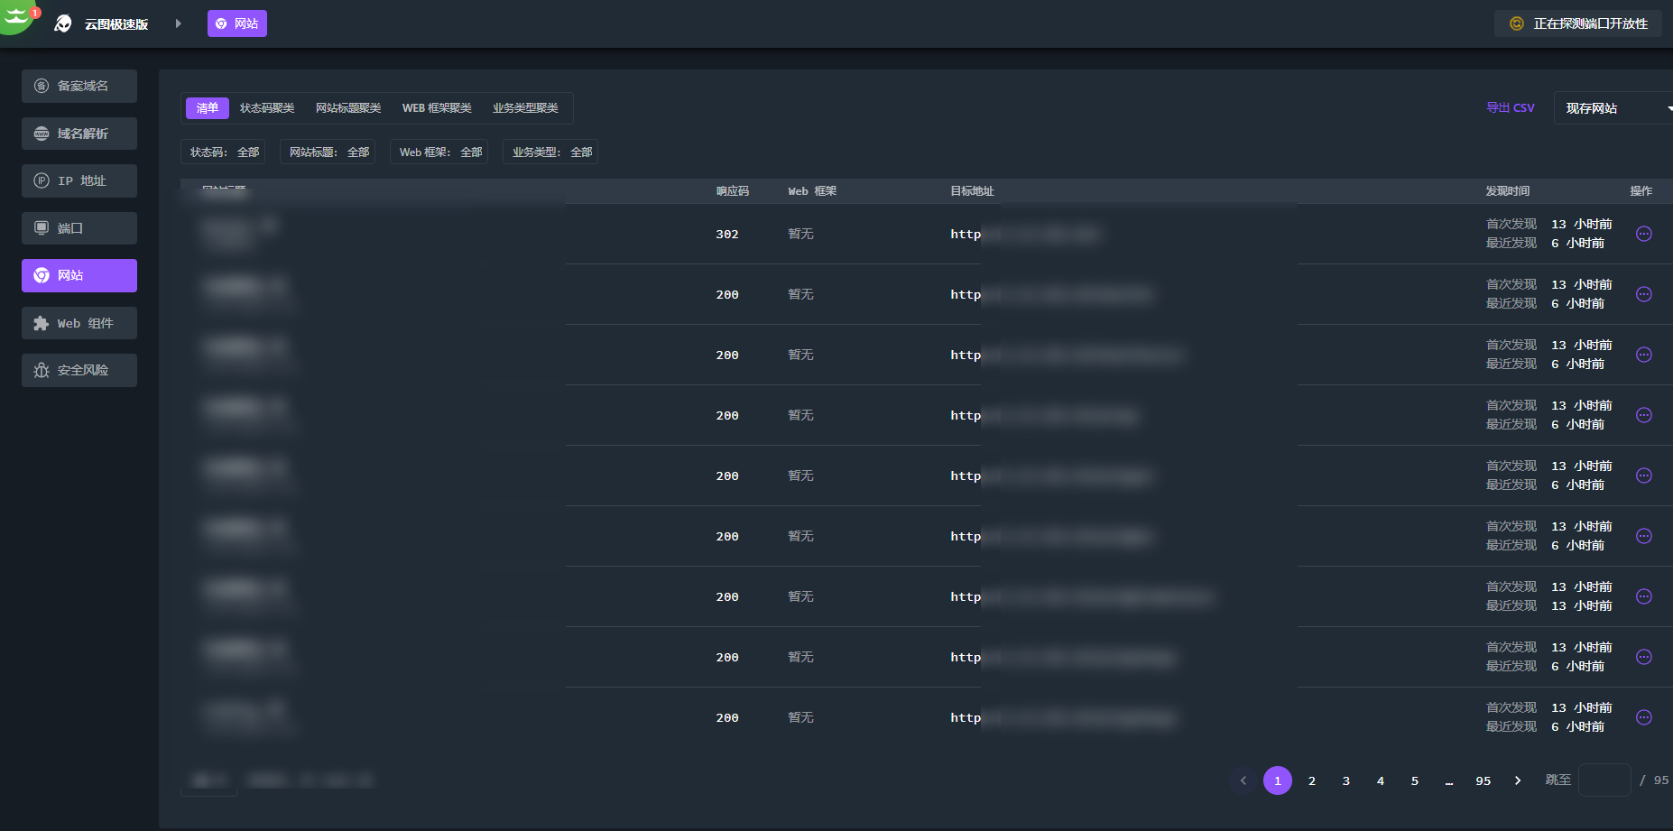Jump to last page 95
Screen dimensions: 1673x831
point(1483,780)
